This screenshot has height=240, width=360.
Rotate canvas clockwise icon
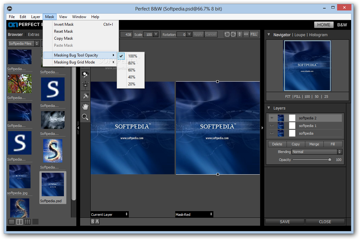click(x=233, y=34)
